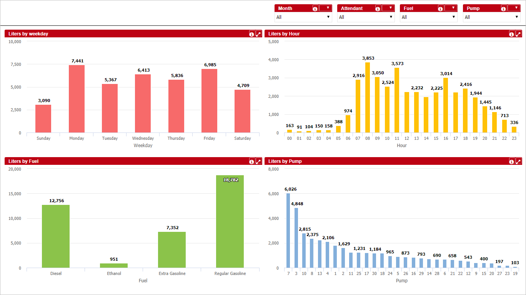Show info for the Fuel filter

click(441, 8)
